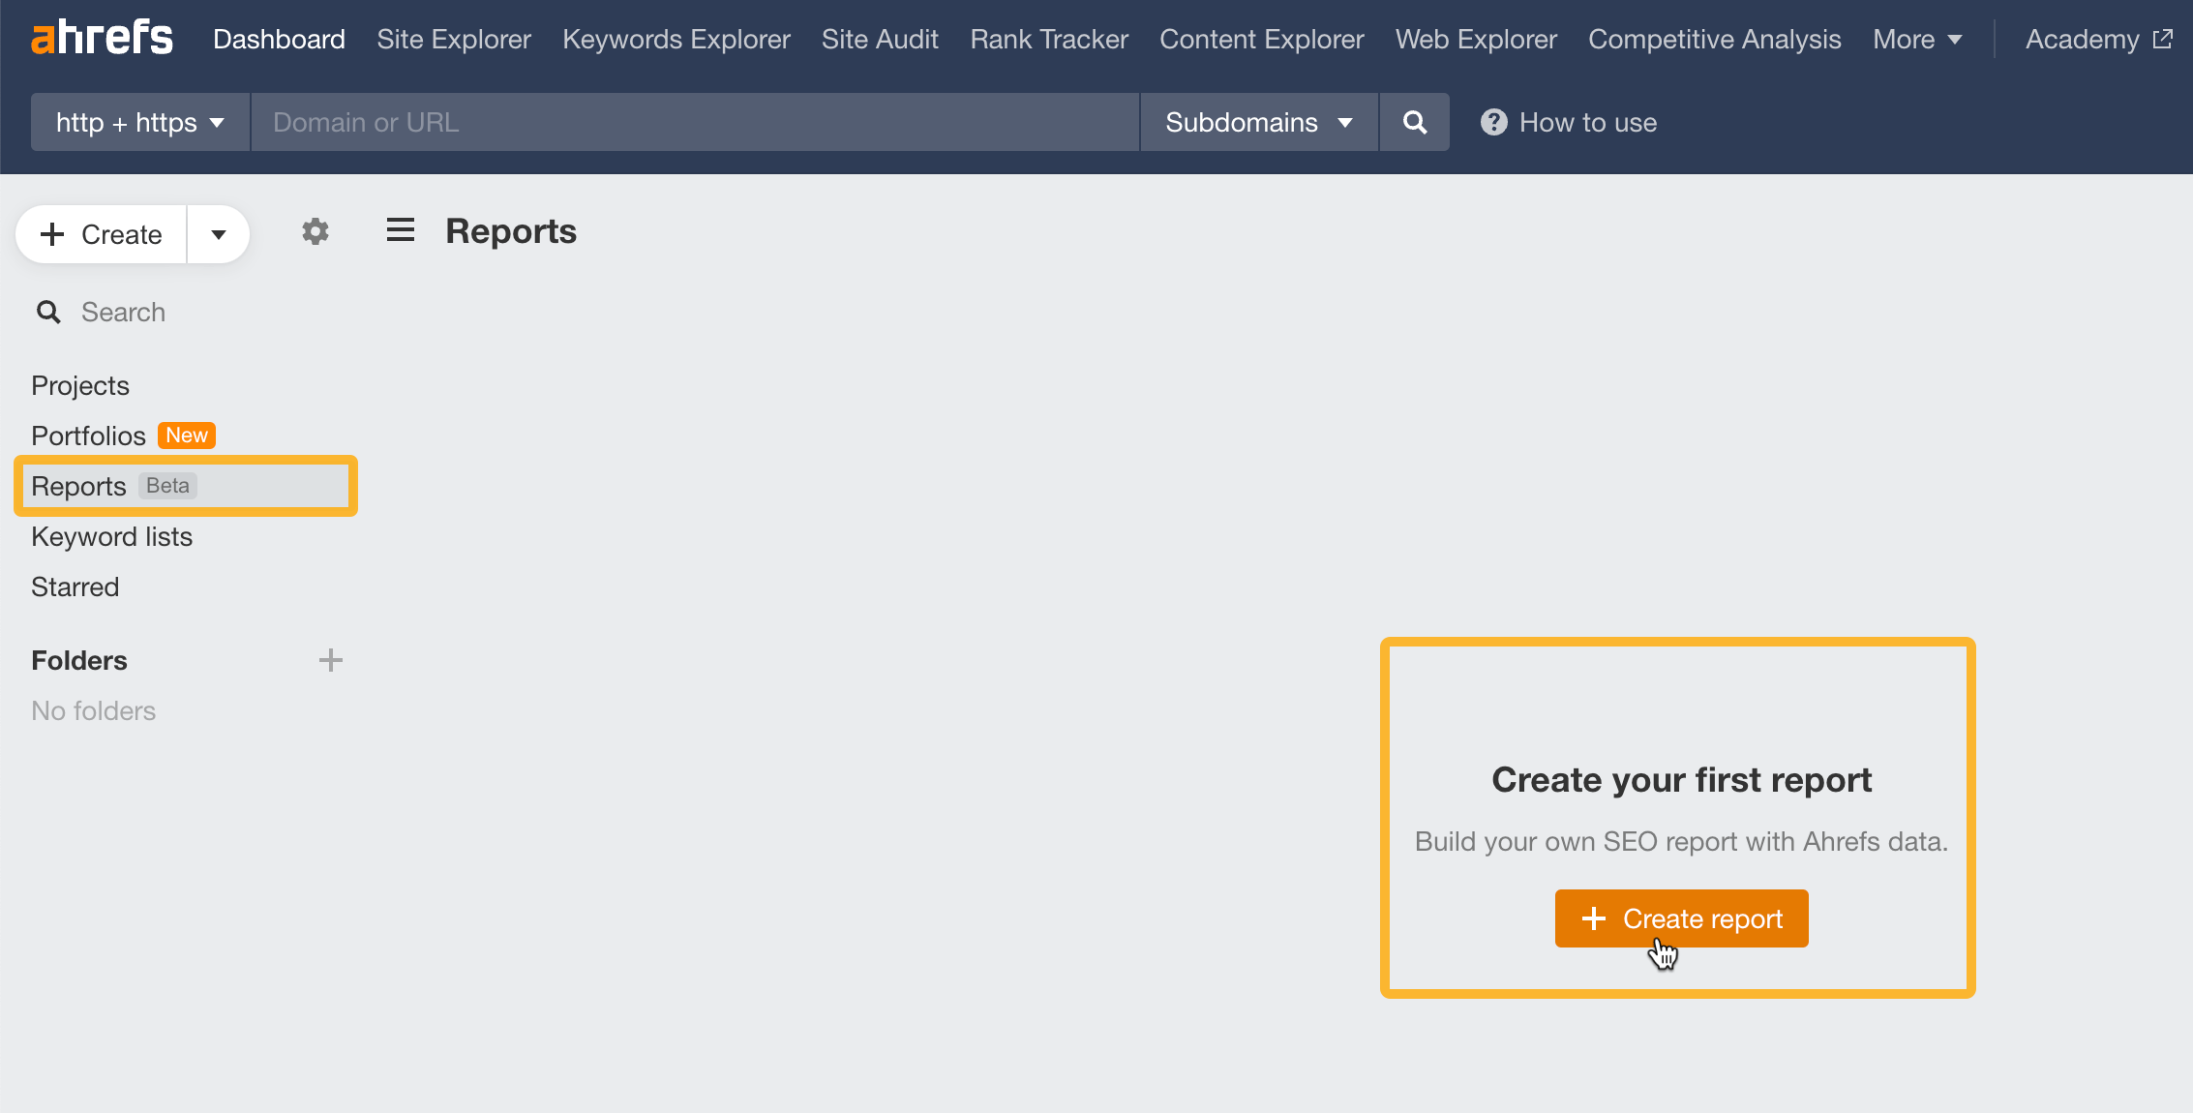2193x1113 pixels.
Task: Click the hamburger menu beside Reports
Action: pyautogui.click(x=400, y=230)
